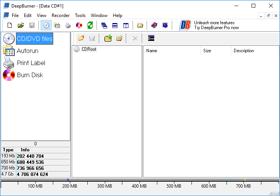Click the value 736 966 656
This screenshot has width=280, height=196.
point(30,168)
